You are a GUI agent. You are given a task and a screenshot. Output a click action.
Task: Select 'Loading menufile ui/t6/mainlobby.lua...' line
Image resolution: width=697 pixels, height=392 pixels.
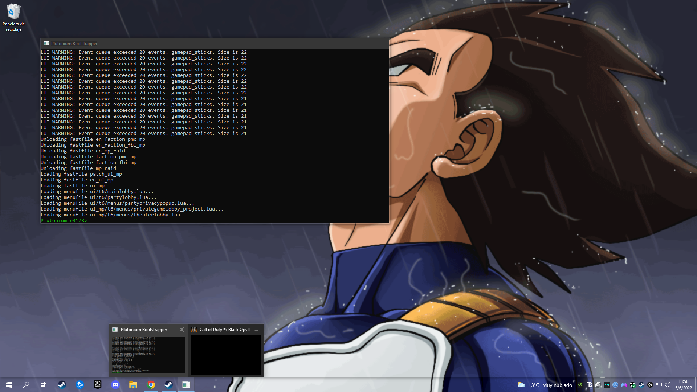pyautogui.click(x=97, y=192)
